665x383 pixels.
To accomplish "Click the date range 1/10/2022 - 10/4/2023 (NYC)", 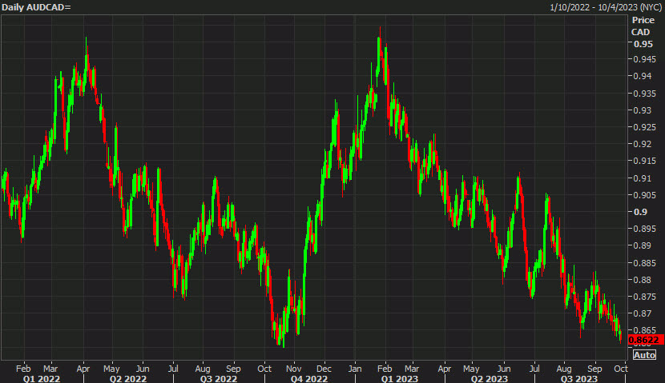I will [605, 7].
